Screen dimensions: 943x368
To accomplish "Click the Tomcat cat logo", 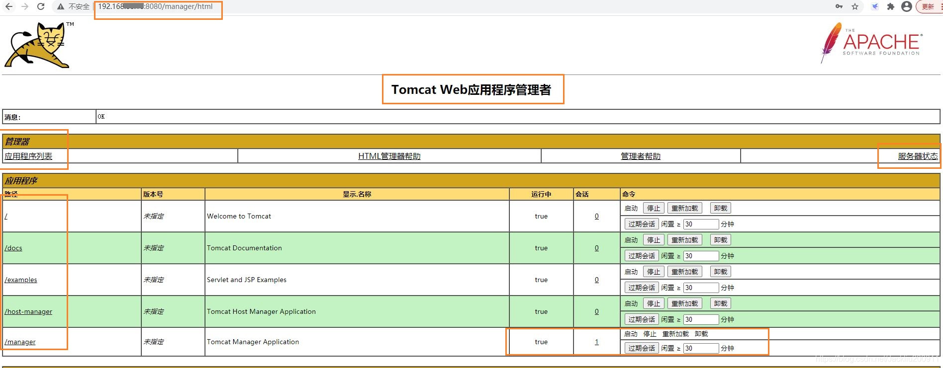I will click(39, 45).
